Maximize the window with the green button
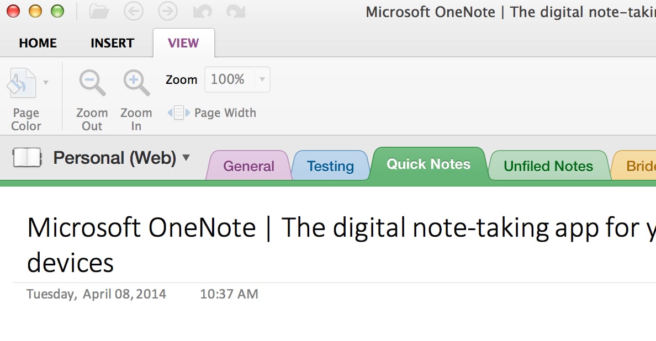Screen dimensions: 656x341 [x=57, y=11]
